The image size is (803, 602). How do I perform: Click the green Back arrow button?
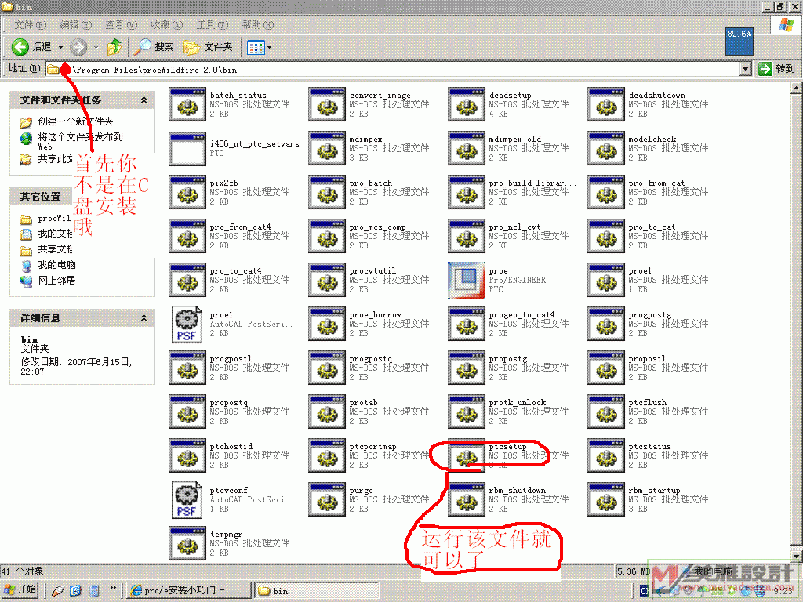20,47
